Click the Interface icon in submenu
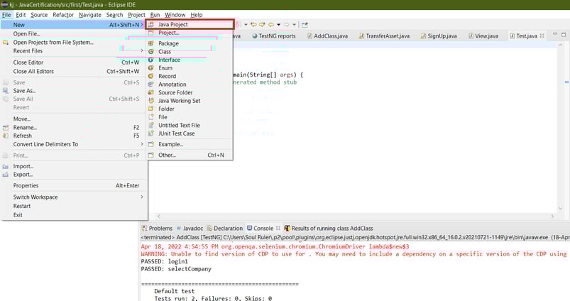This screenshot has width=570, height=301. pyautogui.click(x=151, y=60)
